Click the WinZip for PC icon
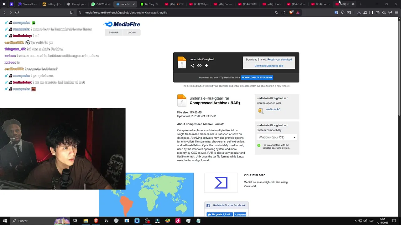The height and width of the screenshot is (225, 401). 260,111
